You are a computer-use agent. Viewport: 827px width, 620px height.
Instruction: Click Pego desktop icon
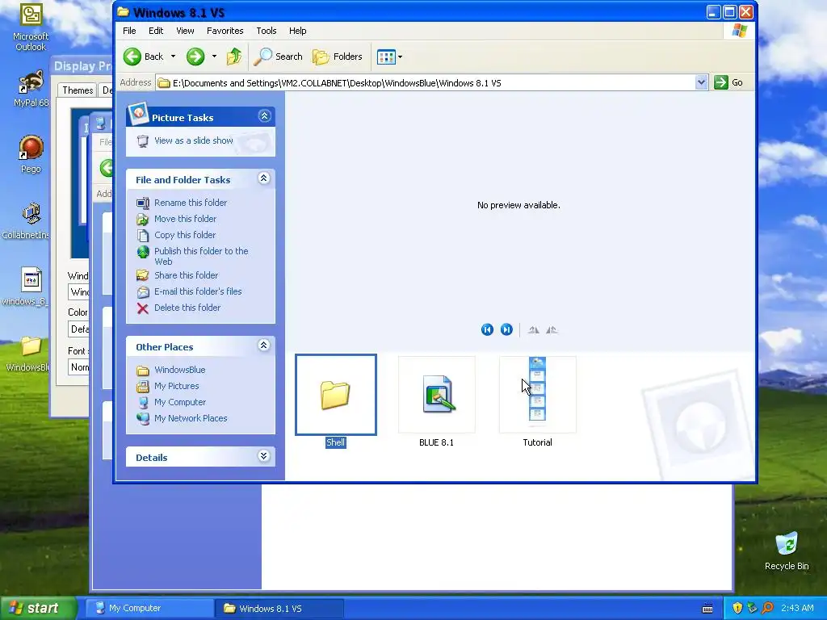coord(31,154)
